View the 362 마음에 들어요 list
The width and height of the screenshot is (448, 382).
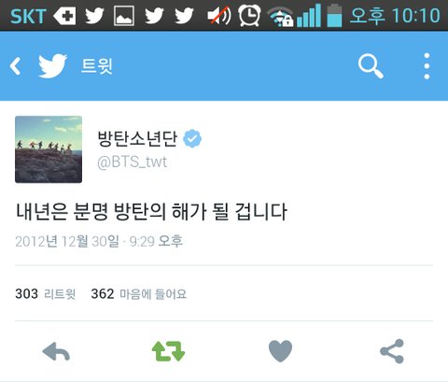coord(139,293)
